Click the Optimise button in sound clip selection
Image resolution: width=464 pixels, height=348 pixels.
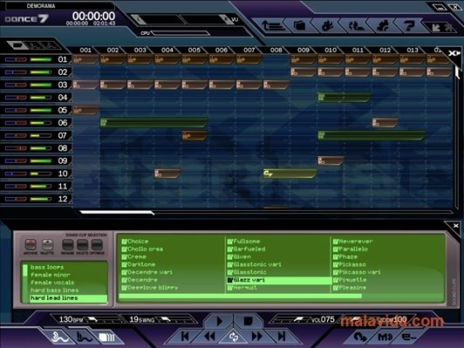[x=97, y=245]
